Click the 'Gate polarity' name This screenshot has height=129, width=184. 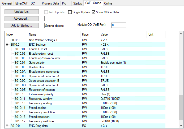(x=37, y=63)
